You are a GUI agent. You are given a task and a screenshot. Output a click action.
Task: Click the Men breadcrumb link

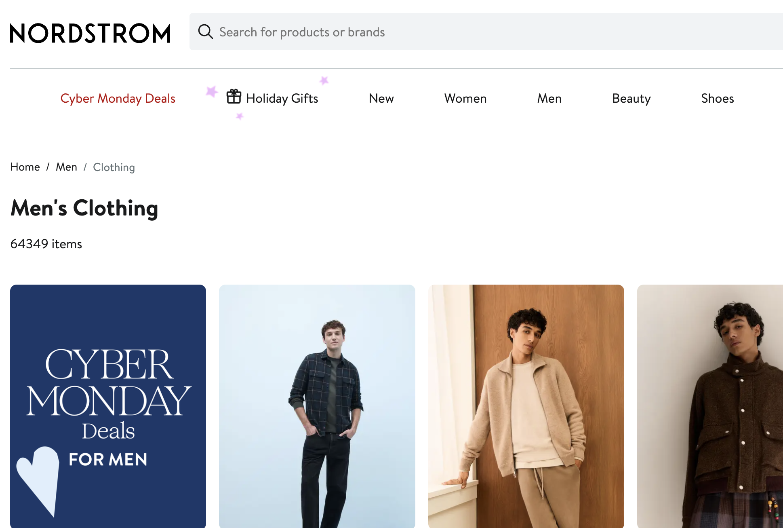(66, 167)
